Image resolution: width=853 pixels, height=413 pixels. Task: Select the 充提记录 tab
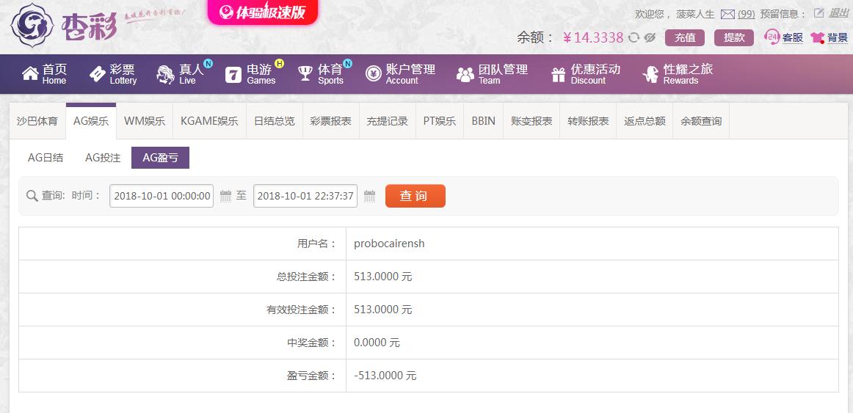tap(387, 121)
